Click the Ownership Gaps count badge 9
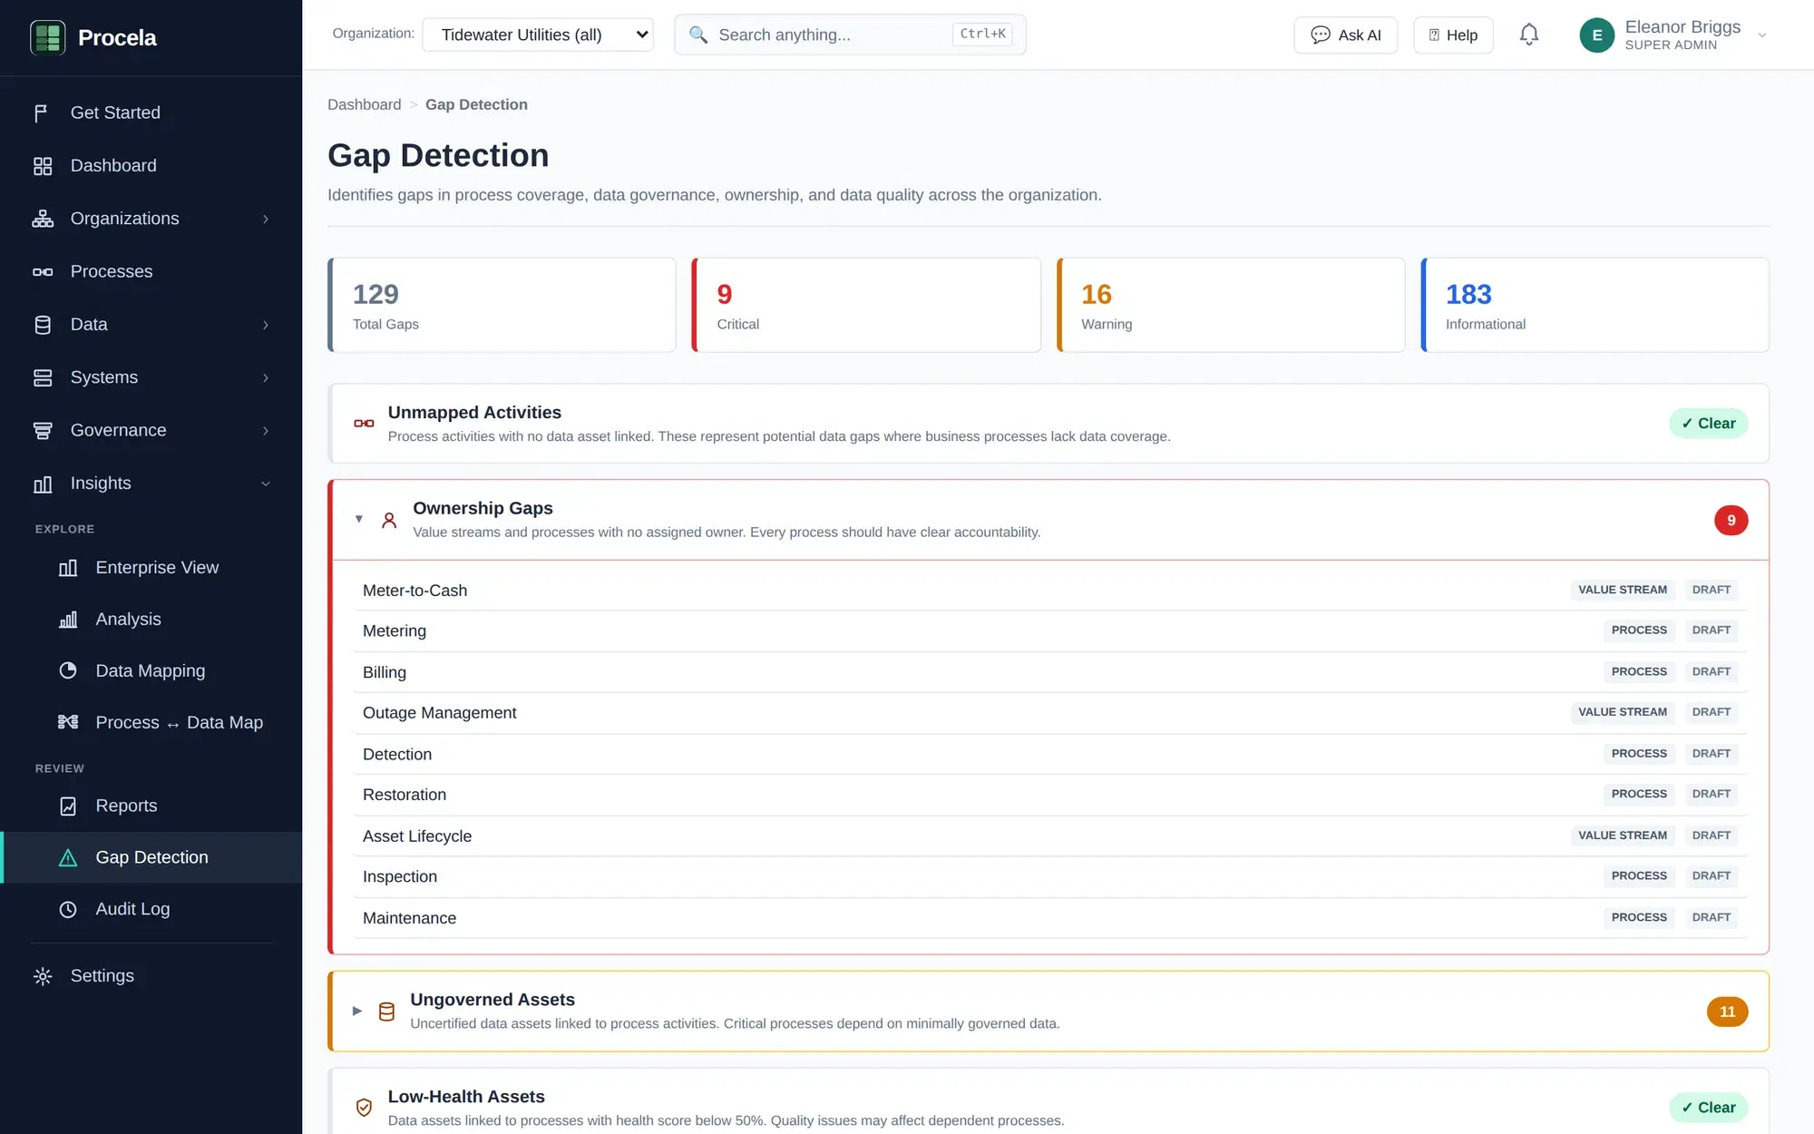The height and width of the screenshot is (1134, 1814). click(x=1731, y=521)
